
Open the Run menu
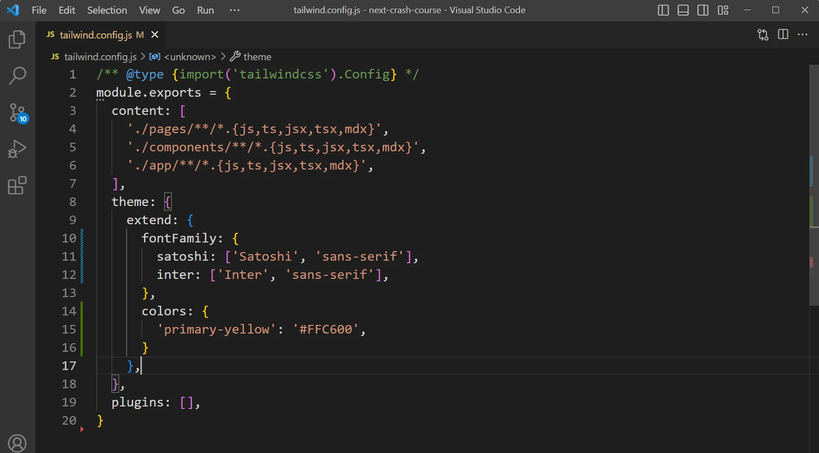click(x=205, y=10)
